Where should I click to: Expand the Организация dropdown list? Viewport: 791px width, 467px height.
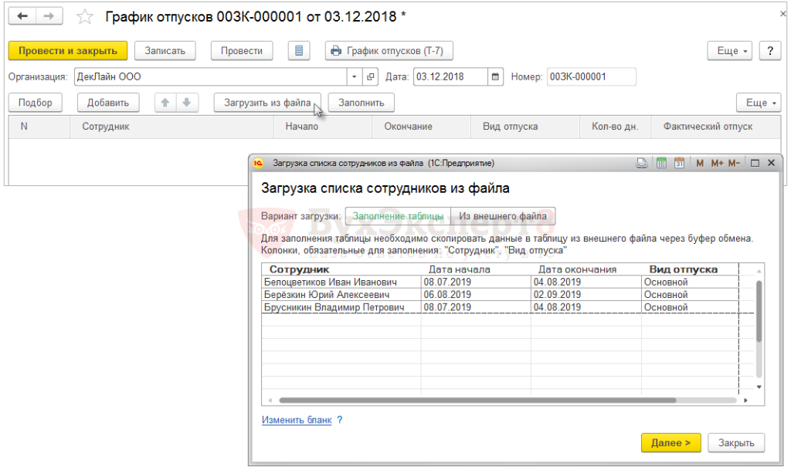[x=355, y=77]
